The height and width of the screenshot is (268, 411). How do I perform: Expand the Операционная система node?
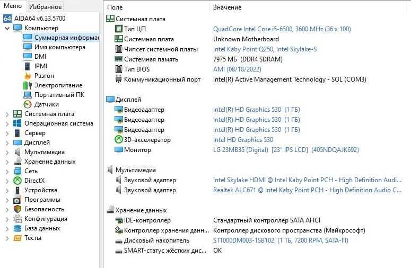[7, 123]
